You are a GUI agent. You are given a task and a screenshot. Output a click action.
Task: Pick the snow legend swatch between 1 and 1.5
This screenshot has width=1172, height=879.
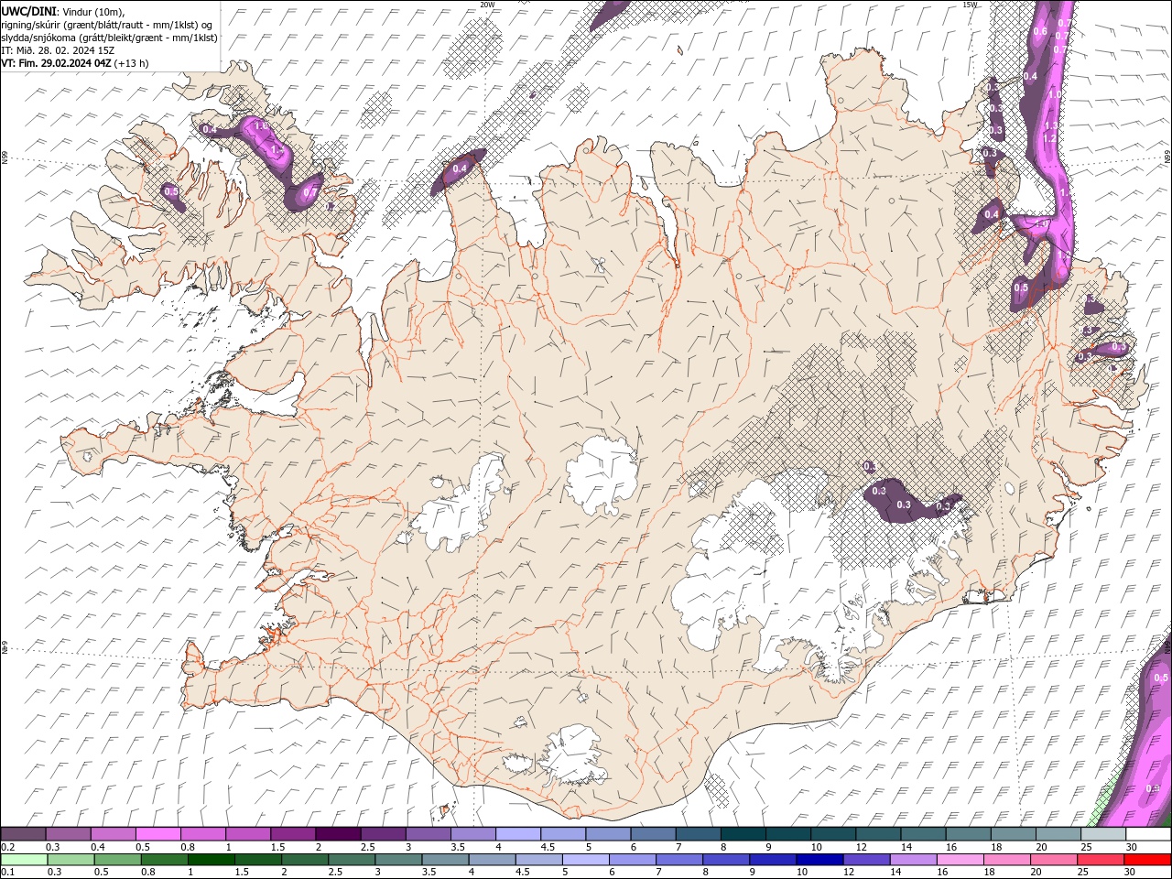(x=247, y=834)
